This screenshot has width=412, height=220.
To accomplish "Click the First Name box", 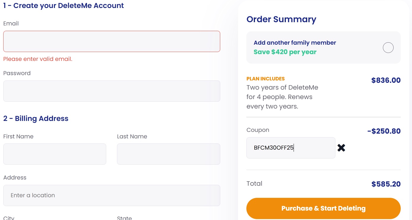I will [x=55, y=154].
